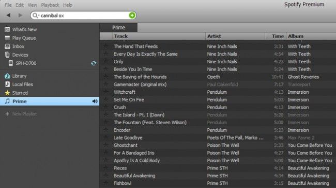Sort by the Time column header
Screen dimensions: 336x188
(276, 36)
